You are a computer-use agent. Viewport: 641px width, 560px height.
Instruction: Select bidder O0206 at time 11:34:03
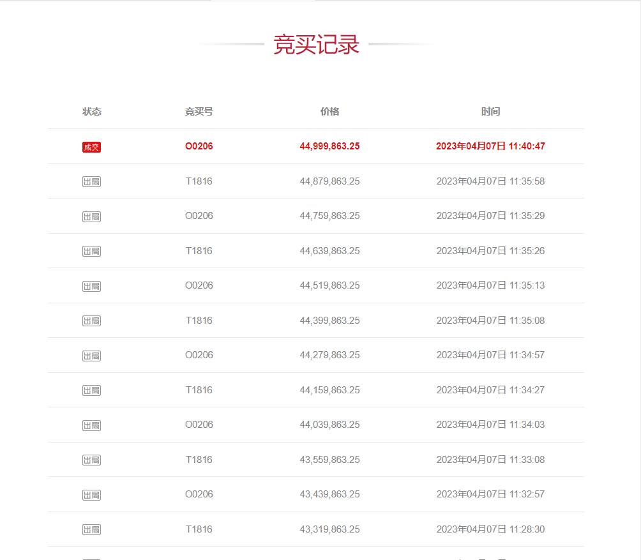199,425
